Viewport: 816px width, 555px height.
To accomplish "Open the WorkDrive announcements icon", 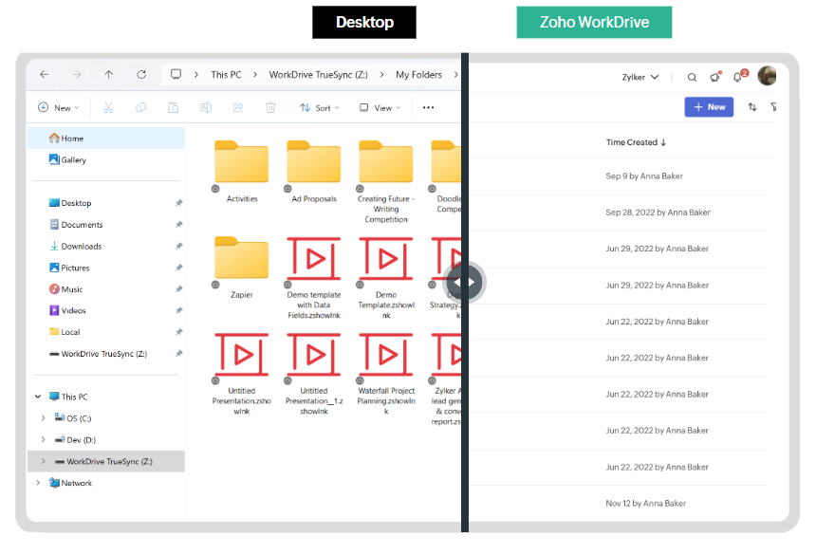I will [x=715, y=77].
